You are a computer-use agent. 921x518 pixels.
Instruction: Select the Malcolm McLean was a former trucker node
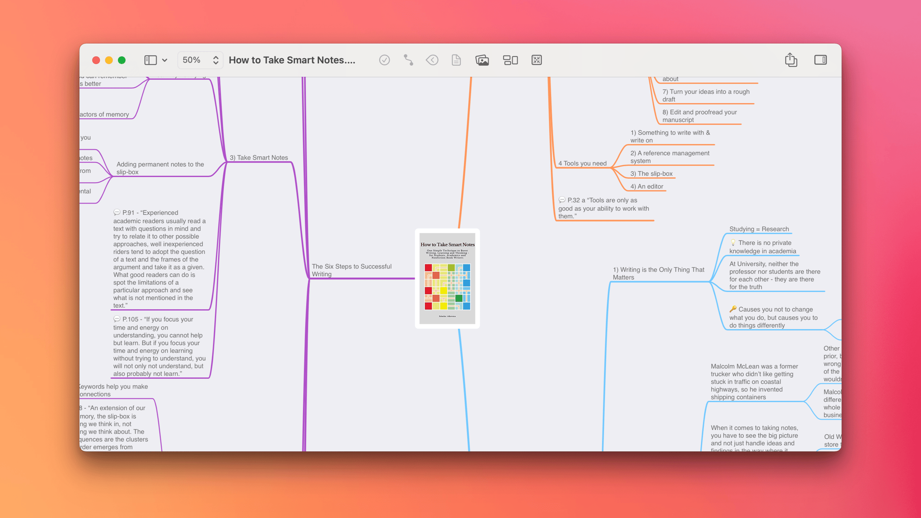[754, 382]
